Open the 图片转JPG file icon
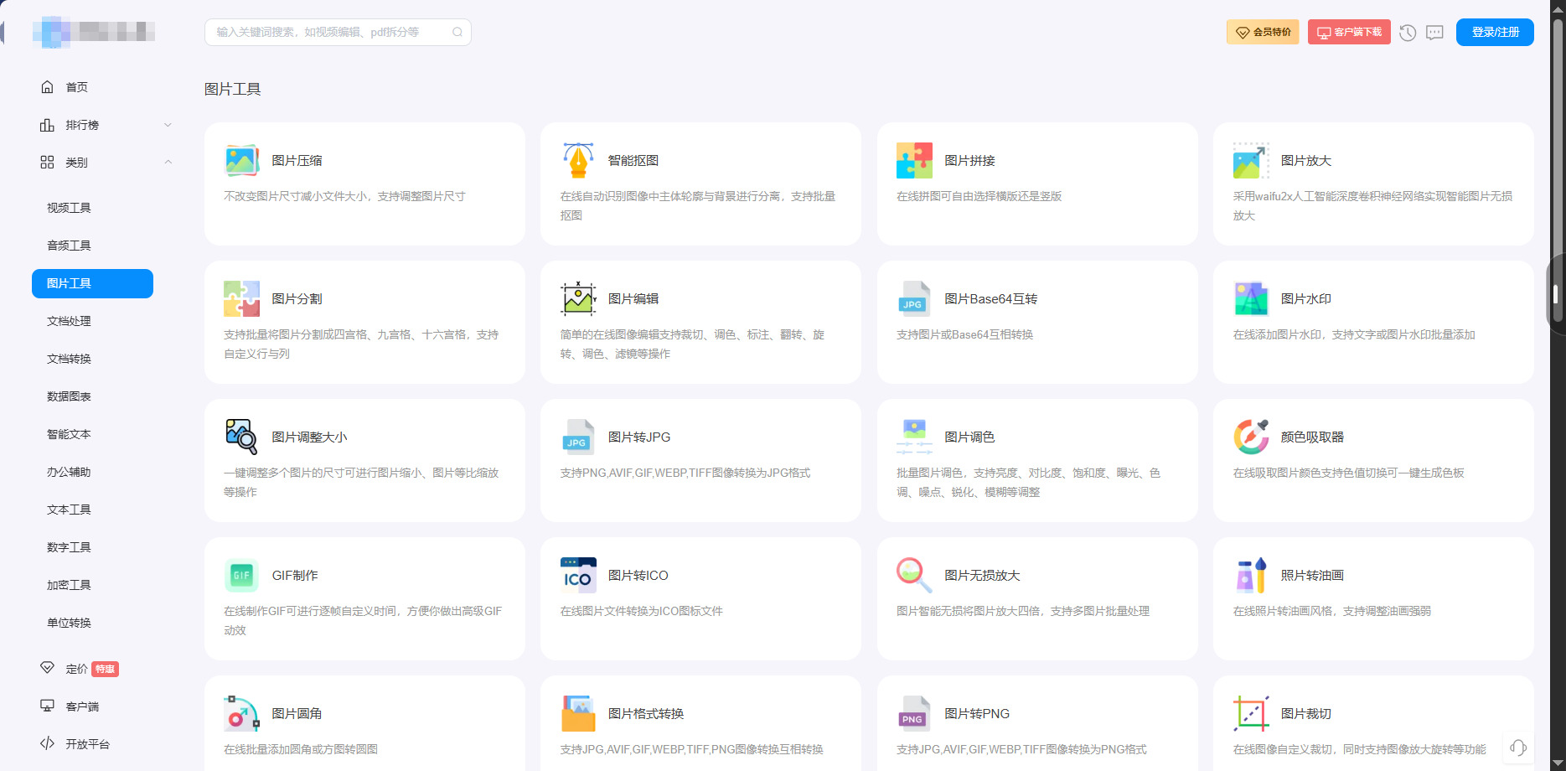 pos(578,437)
